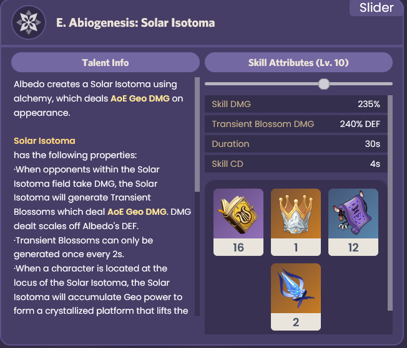Viewport: 407px width, 348px height.
Task: Open the Talent Info header tab
Action: (x=105, y=62)
